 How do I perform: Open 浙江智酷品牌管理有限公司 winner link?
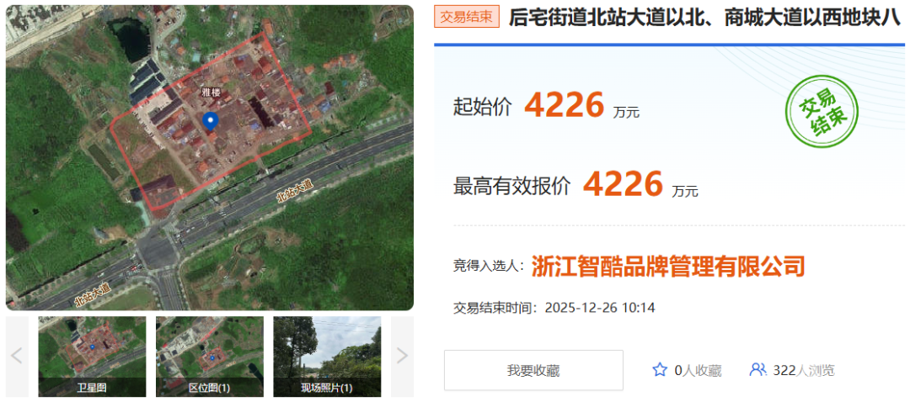(668, 266)
